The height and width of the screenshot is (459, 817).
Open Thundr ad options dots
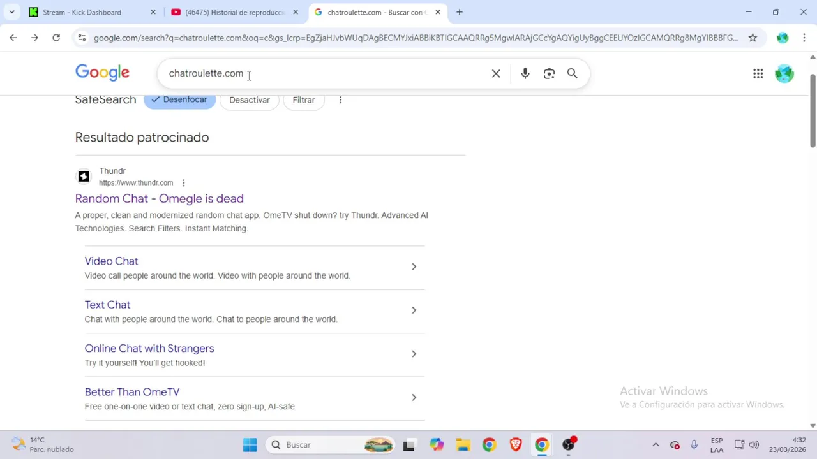tap(183, 183)
